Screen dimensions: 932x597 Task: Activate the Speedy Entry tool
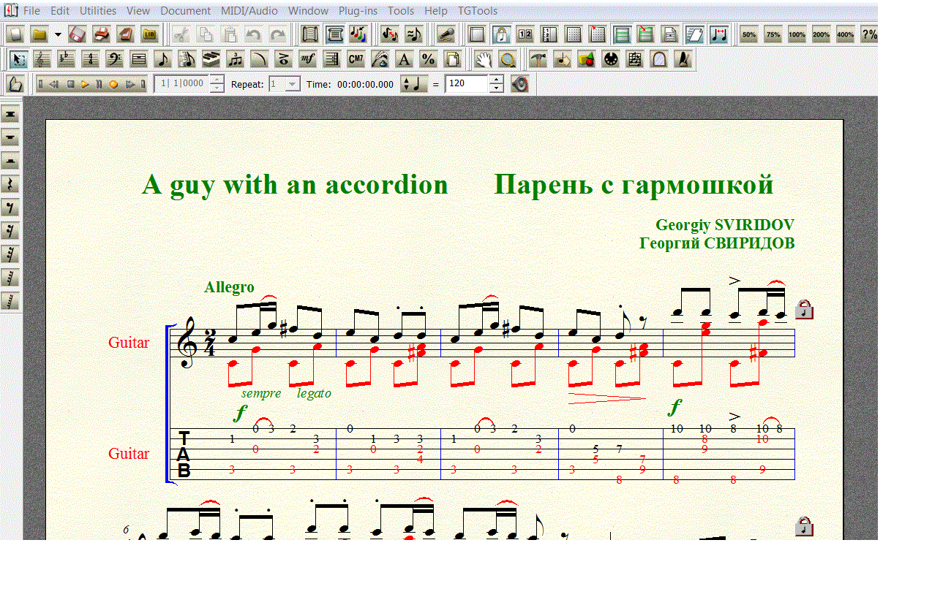coord(187,59)
